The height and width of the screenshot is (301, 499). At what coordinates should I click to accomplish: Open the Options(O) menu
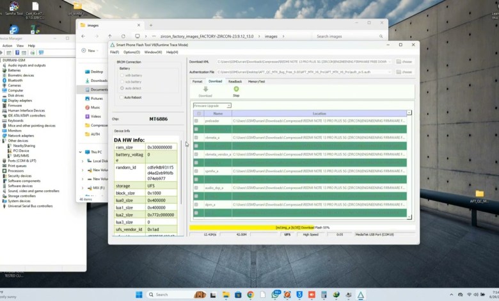coord(132,52)
